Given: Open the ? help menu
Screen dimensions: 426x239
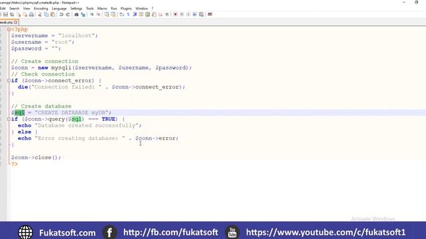Looking at the screenshot, I should [152, 9].
